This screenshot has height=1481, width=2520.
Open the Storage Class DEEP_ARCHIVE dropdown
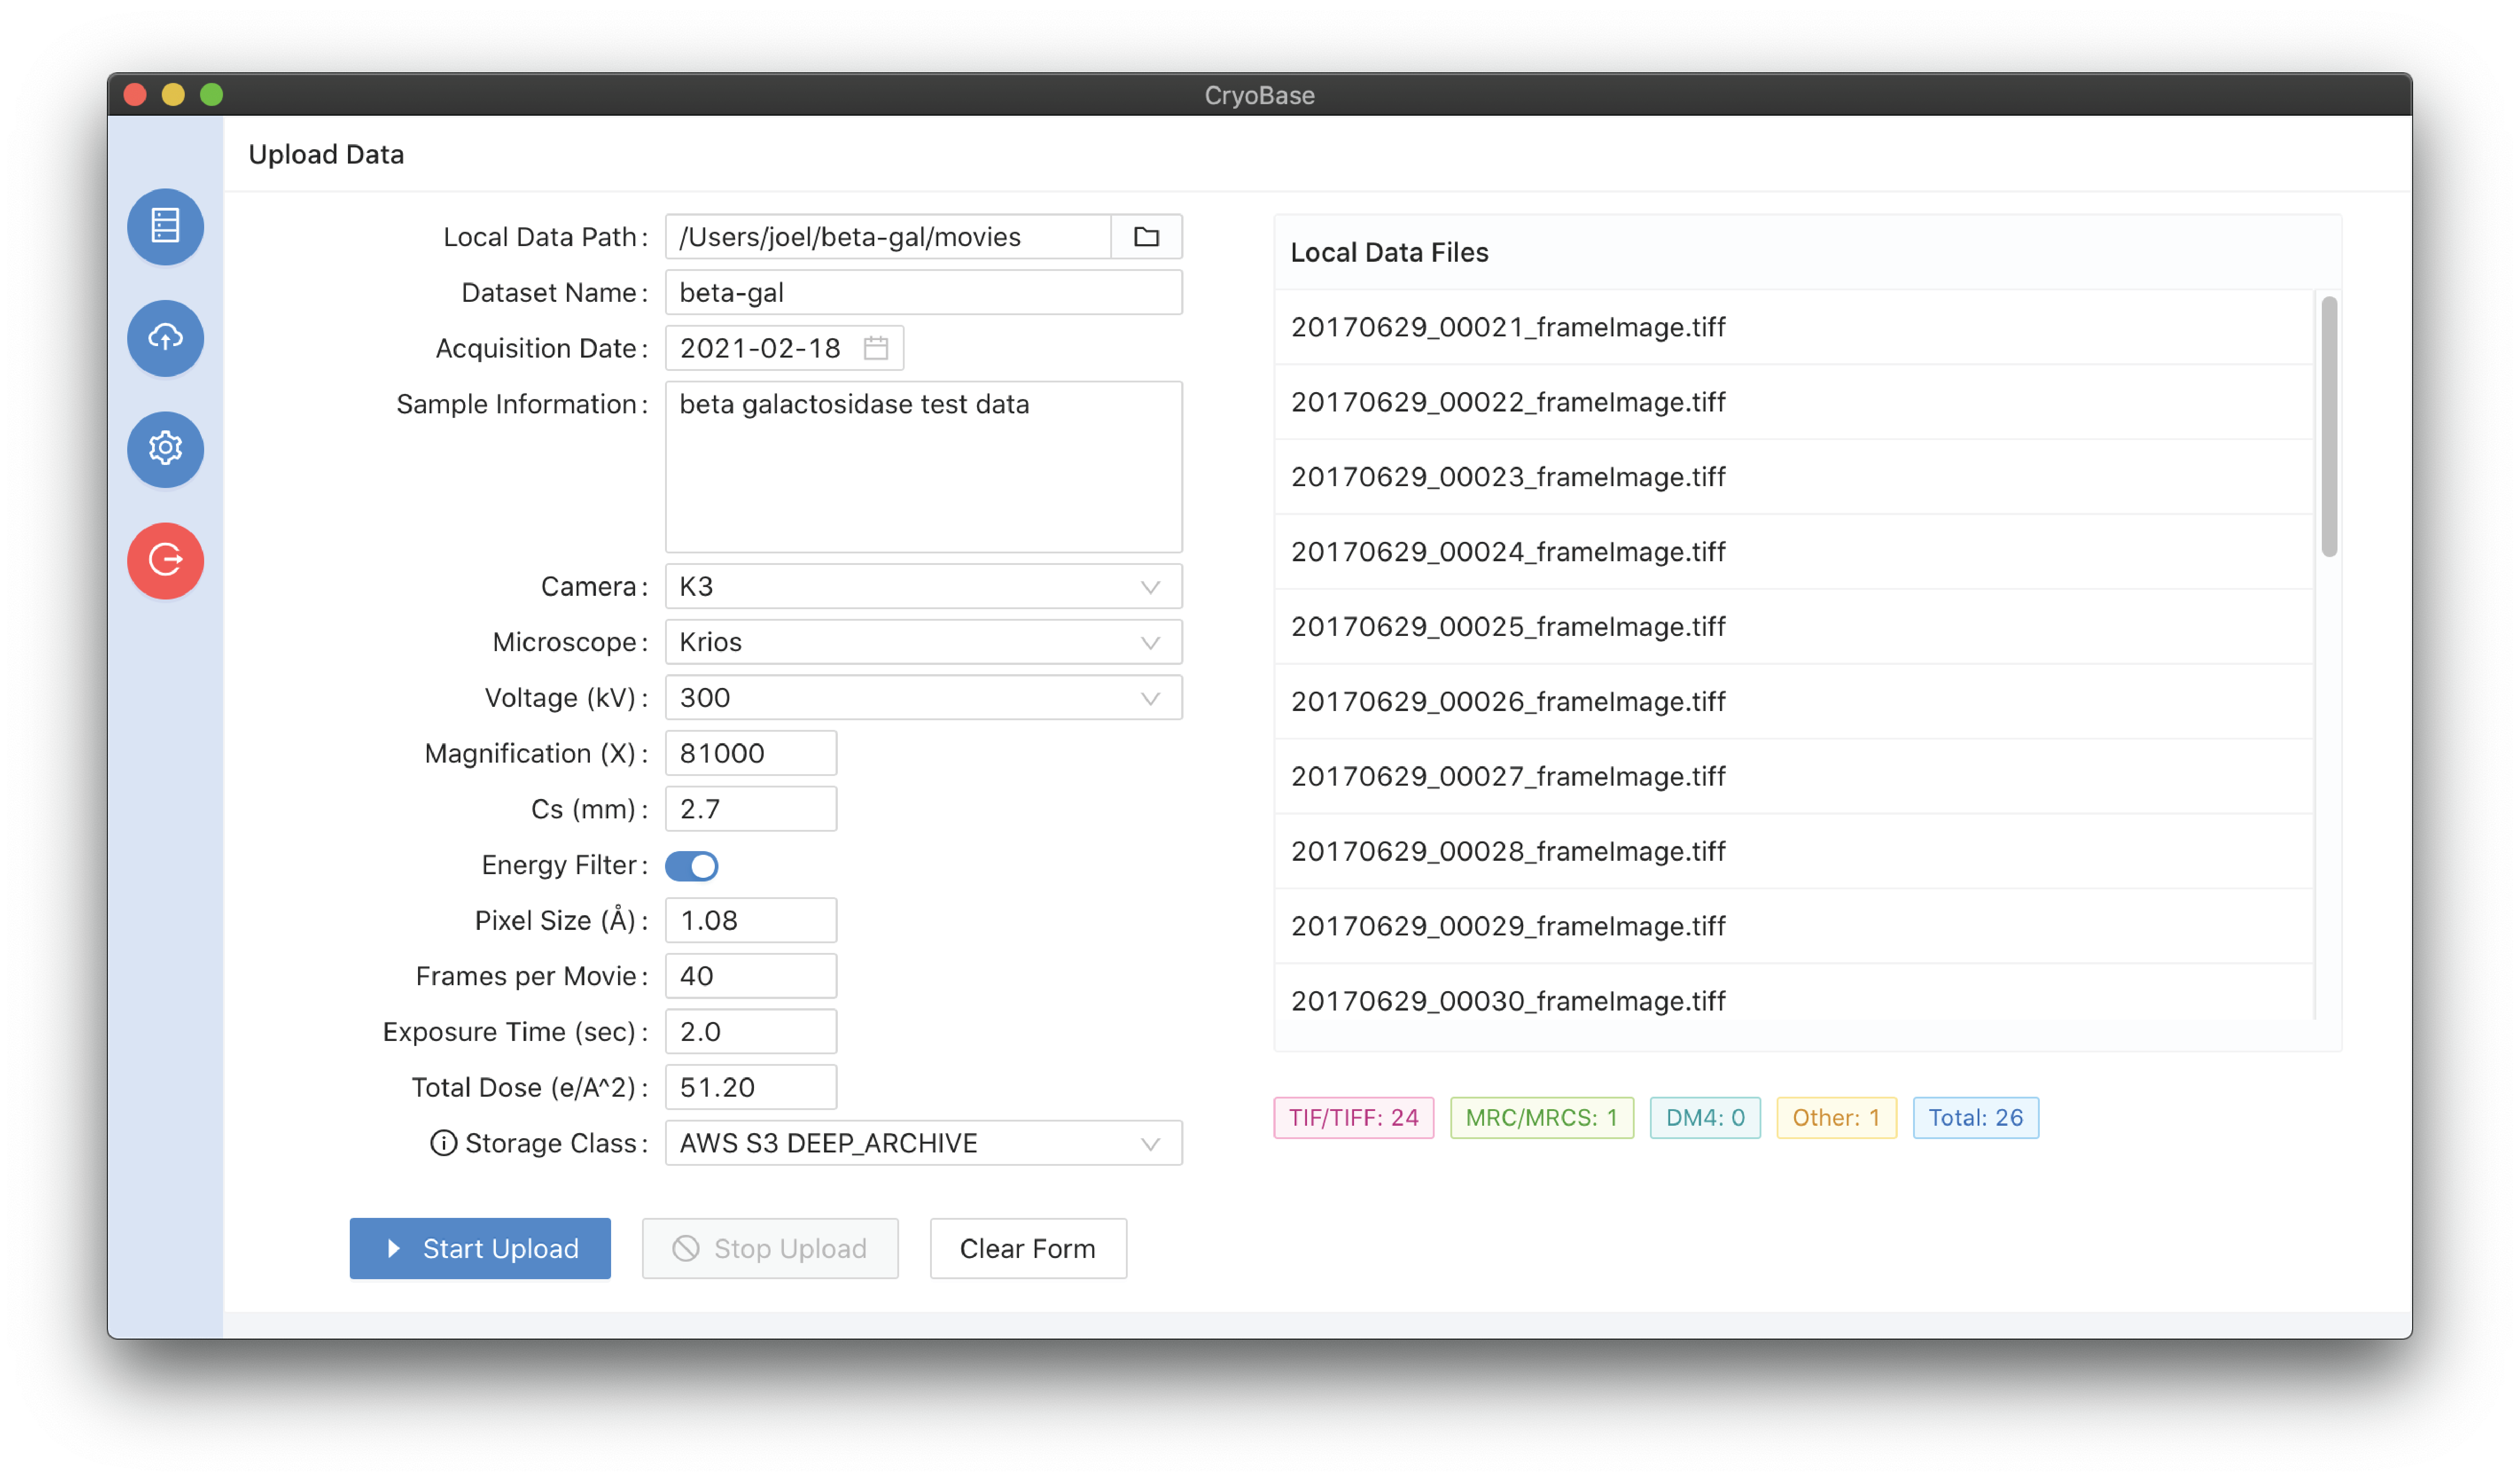click(x=922, y=1143)
